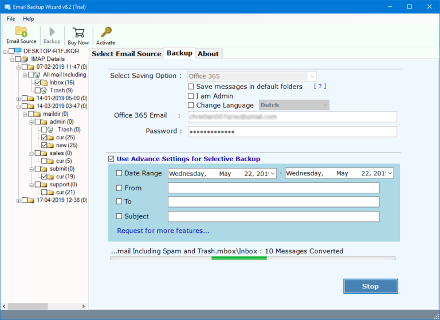Tick the I am Admin checkbox
The height and width of the screenshot is (320, 440).
click(x=191, y=96)
